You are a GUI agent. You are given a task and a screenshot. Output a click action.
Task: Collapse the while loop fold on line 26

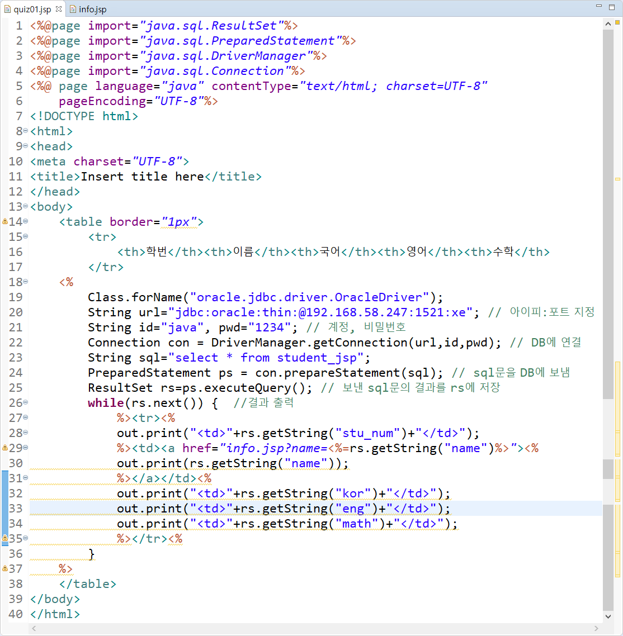[x=26, y=402]
